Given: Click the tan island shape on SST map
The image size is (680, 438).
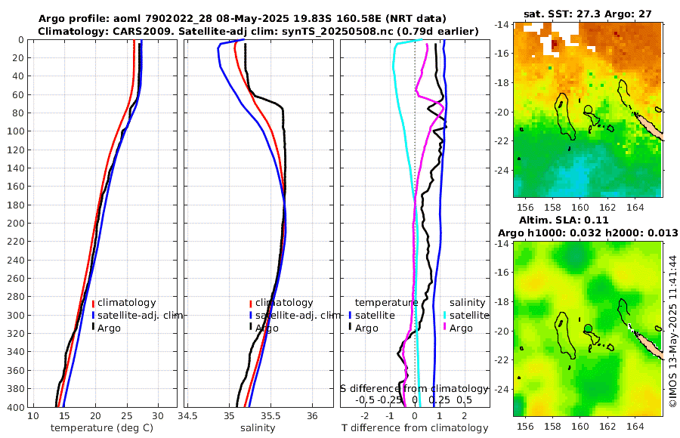Looking at the screenshot, I should point(650,126).
